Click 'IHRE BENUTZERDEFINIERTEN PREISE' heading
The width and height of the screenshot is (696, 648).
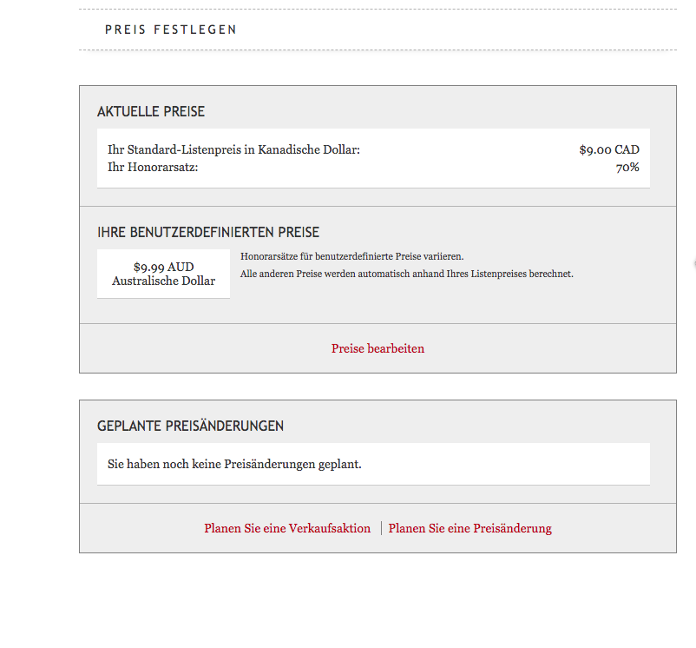(x=208, y=233)
